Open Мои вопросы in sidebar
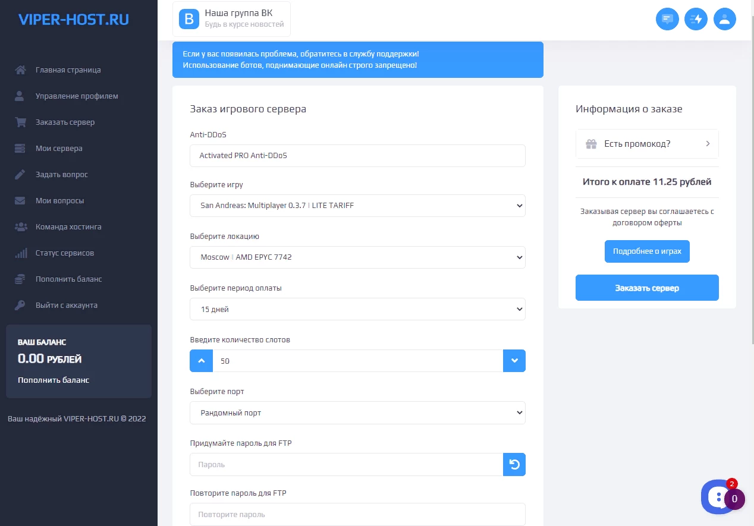Viewport: 754px width, 526px height. tap(59, 201)
